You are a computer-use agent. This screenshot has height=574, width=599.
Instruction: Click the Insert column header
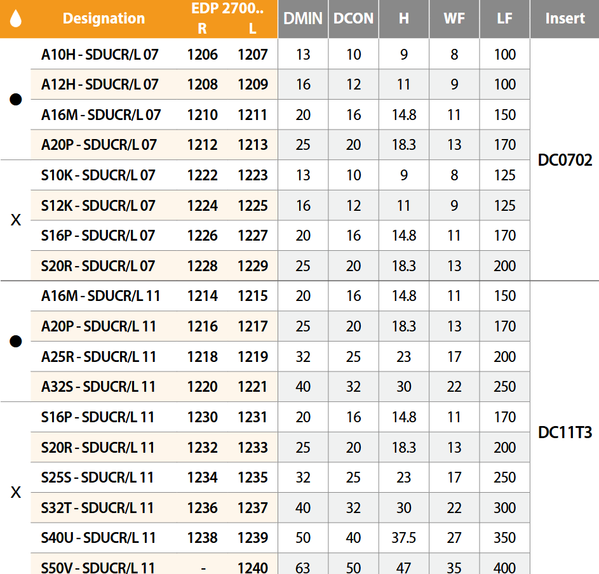coord(565,18)
